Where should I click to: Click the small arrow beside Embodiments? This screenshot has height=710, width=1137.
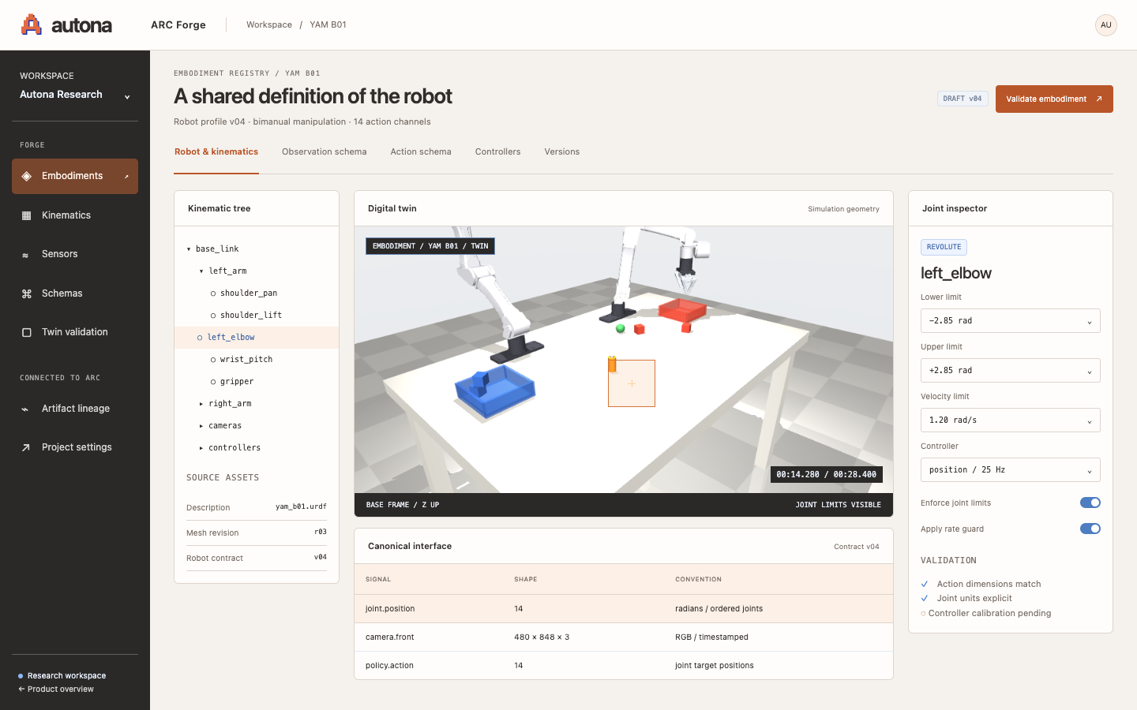click(x=126, y=176)
